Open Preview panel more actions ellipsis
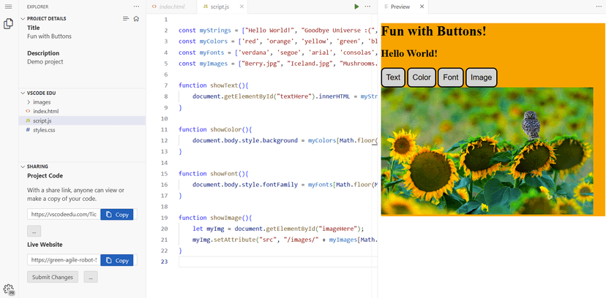606x298 pixels. coord(599,7)
